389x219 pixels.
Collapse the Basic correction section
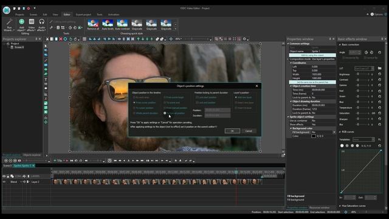(340, 44)
